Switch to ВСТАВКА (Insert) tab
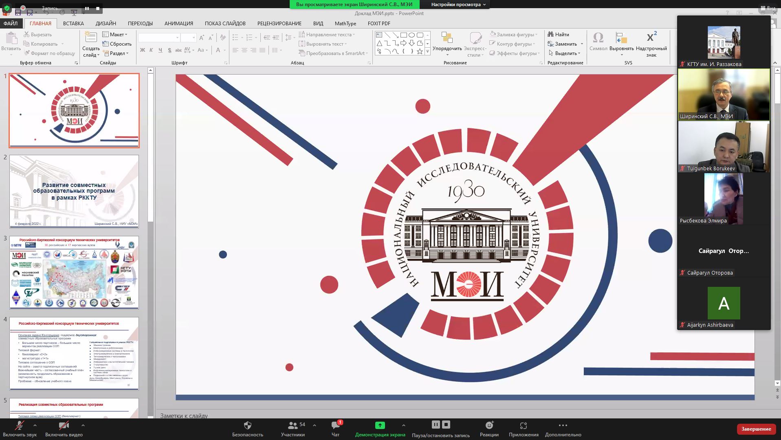 73,24
